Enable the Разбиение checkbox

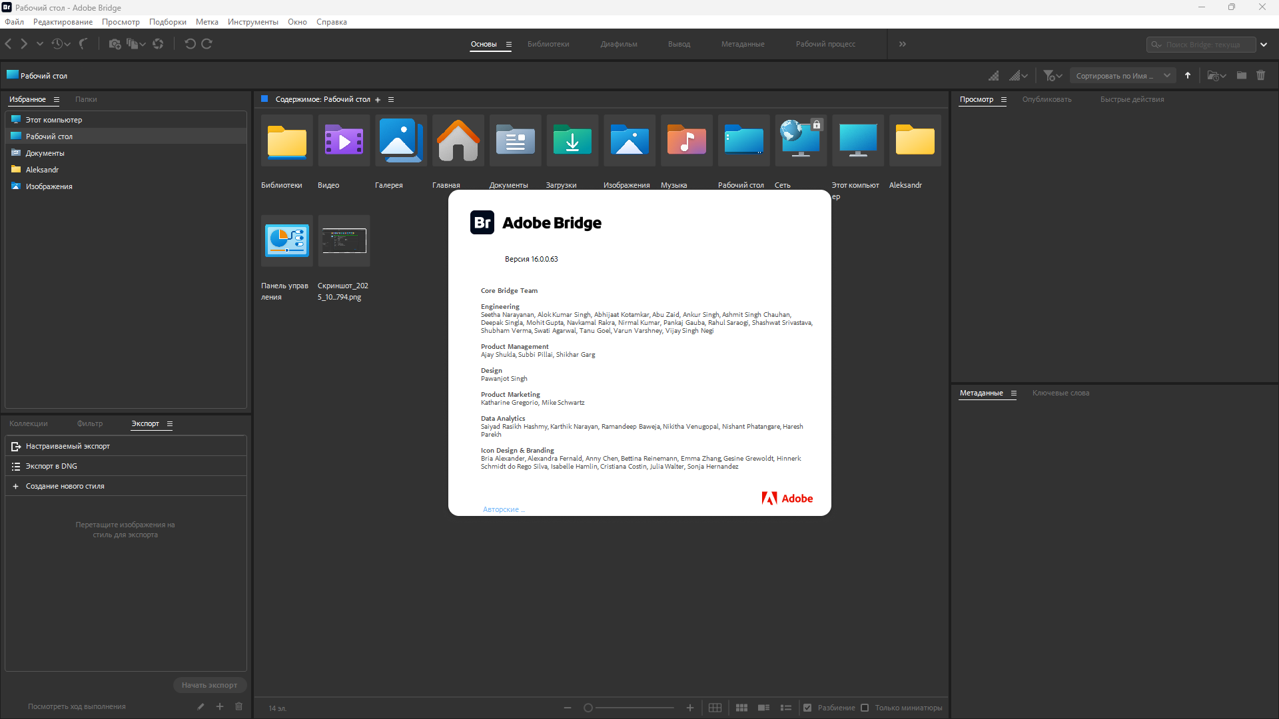pyautogui.click(x=807, y=708)
